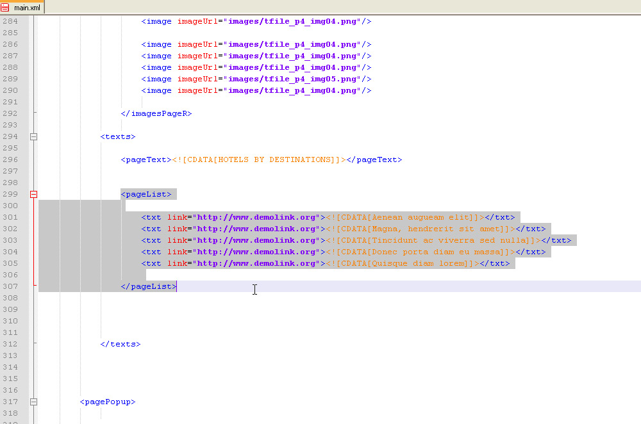The image size is (641, 424).
Task: Click the closing texts tag on line 312
Action: [121, 344]
